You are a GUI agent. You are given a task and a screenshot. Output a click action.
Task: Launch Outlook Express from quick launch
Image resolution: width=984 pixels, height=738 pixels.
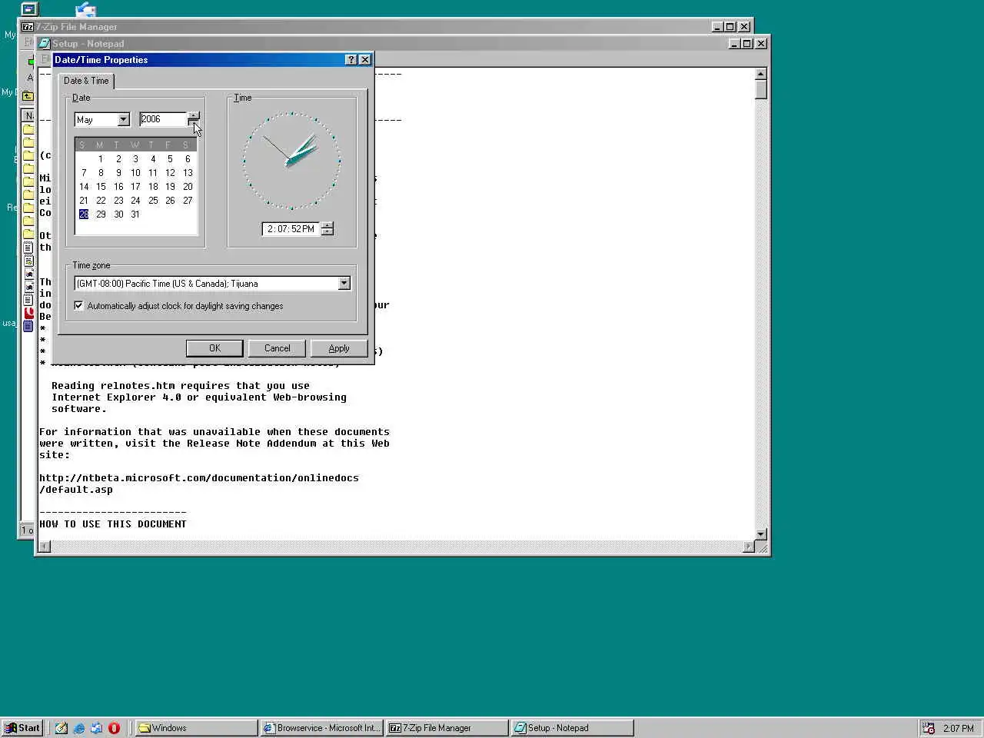[96, 728]
